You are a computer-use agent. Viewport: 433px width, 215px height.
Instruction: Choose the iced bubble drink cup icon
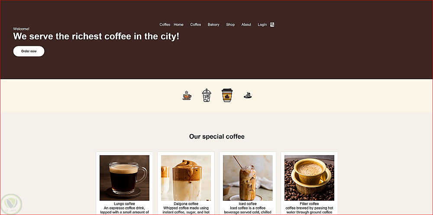click(207, 95)
